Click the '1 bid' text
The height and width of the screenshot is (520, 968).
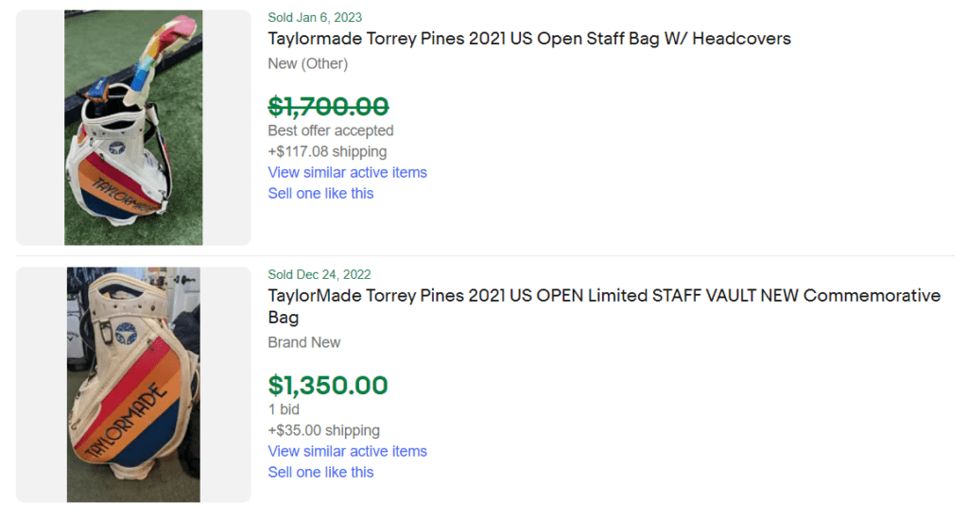coord(284,409)
